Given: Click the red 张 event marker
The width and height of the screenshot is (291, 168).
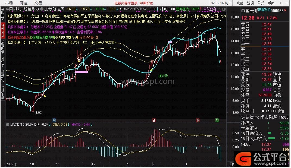Looking at the screenshot, I should (154, 120).
